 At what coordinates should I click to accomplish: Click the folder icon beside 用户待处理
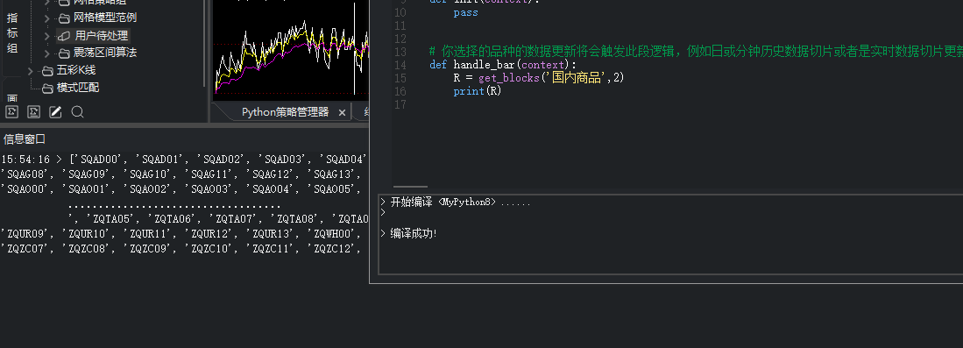click(x=64, y=36)
